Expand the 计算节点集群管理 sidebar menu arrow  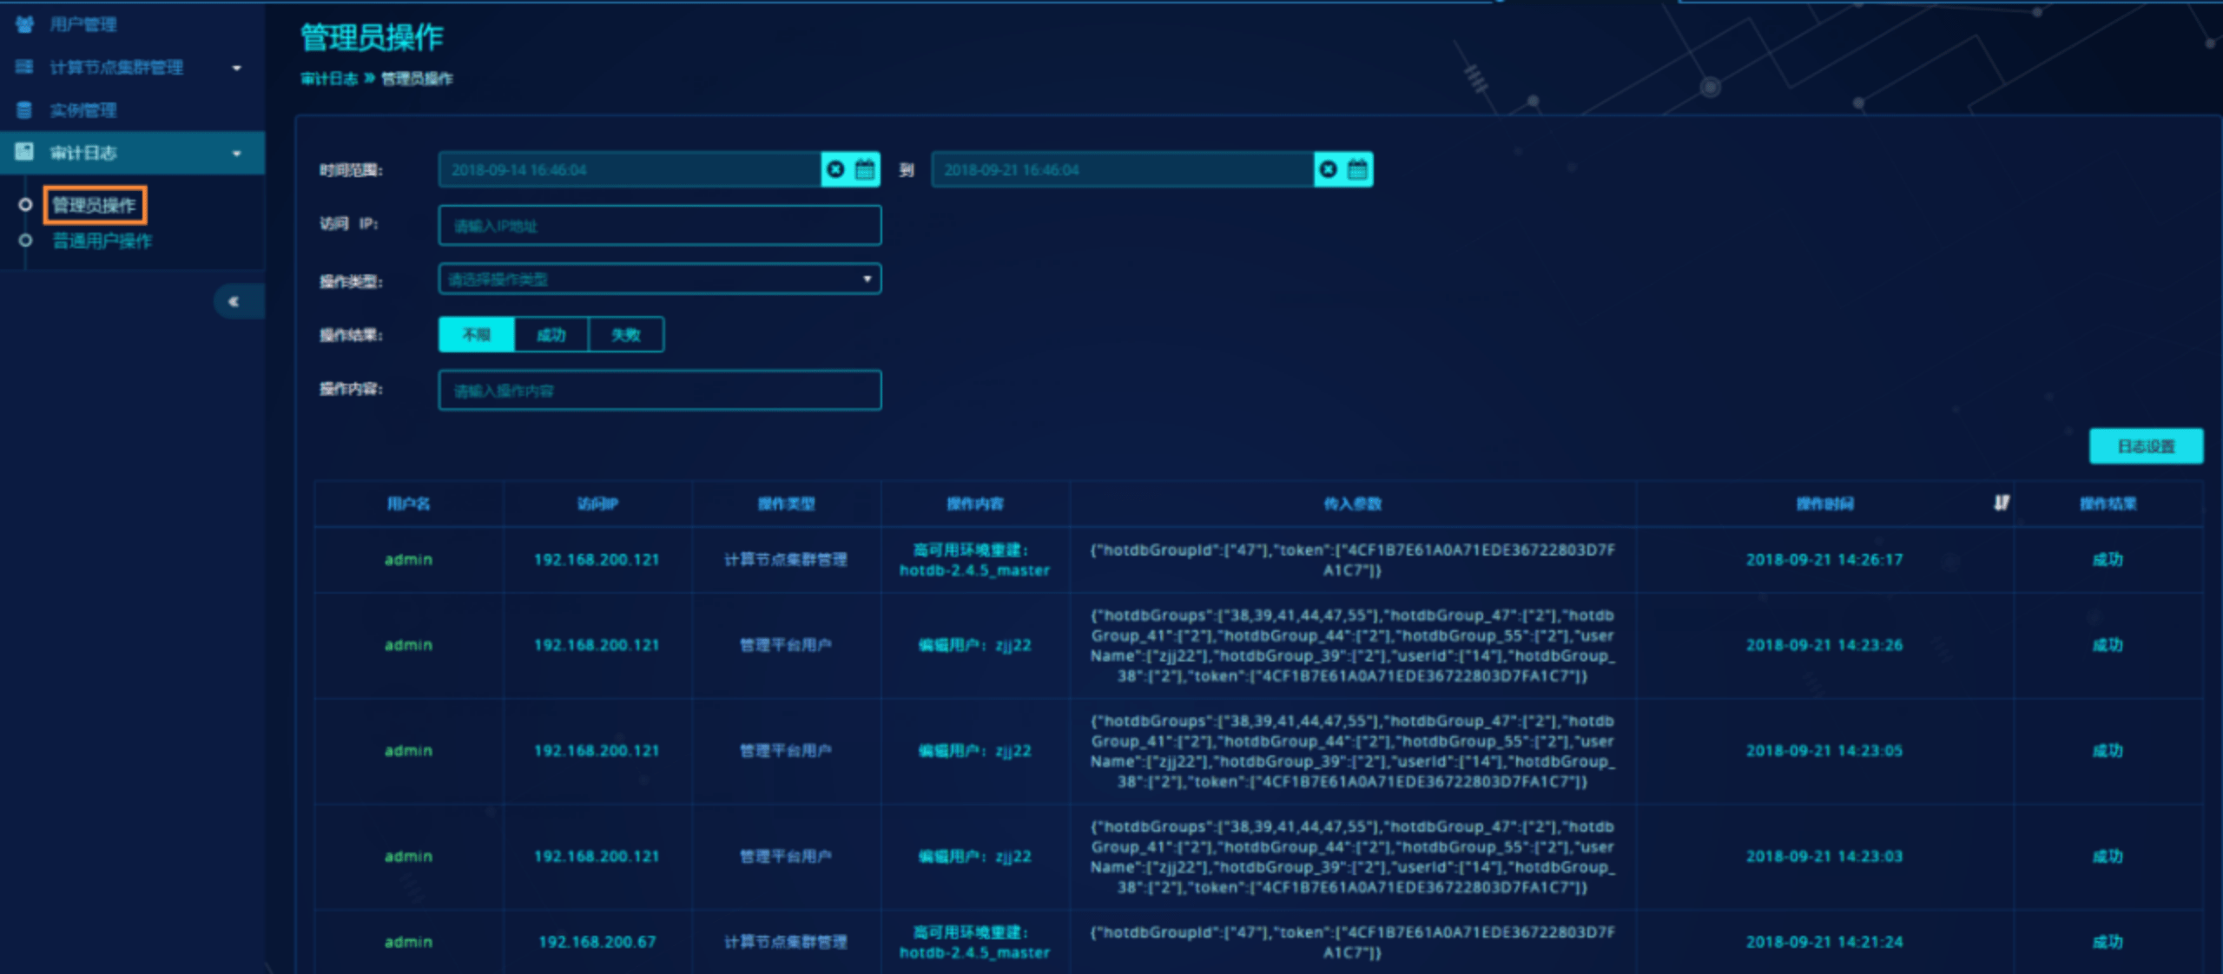236,68
